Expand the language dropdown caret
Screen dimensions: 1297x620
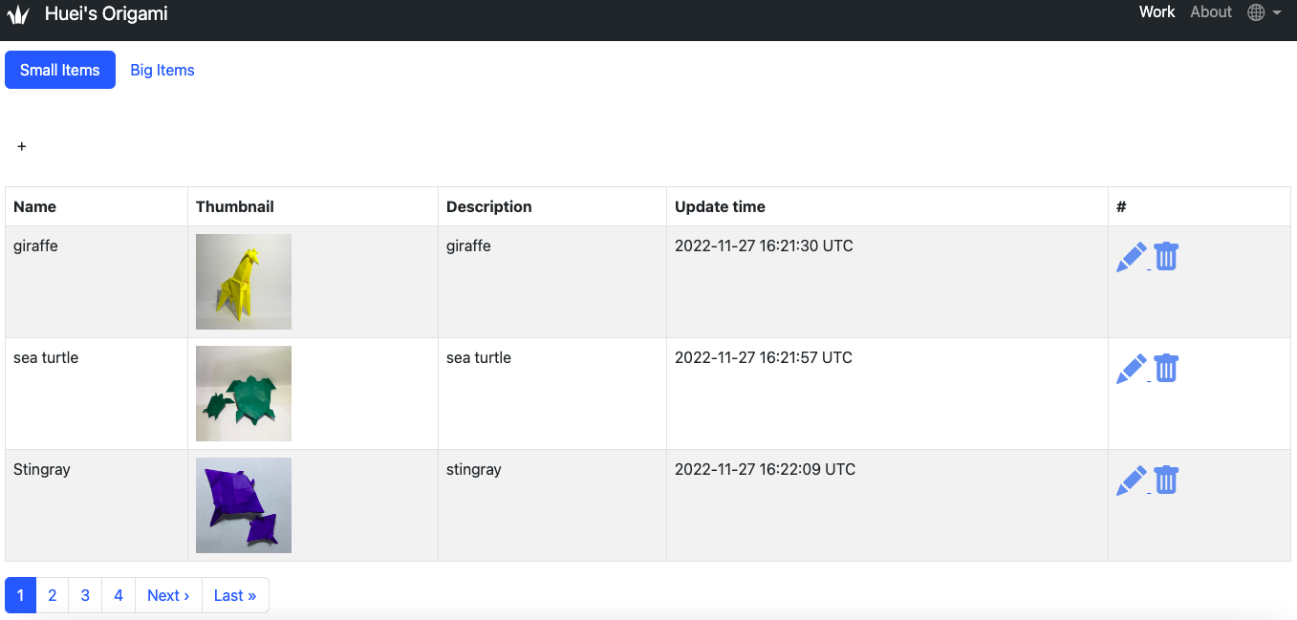(x=1277, y=13)
